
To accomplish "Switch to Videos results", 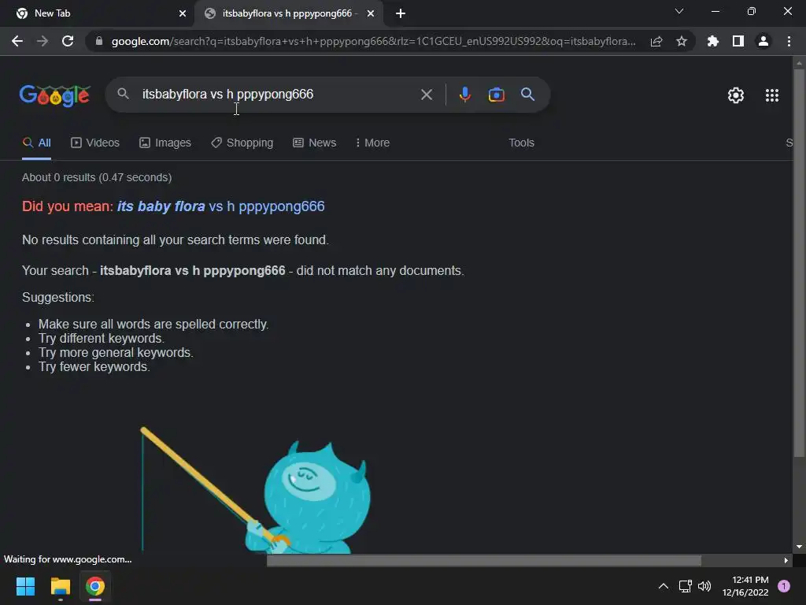I will click(x=95, y=143).
